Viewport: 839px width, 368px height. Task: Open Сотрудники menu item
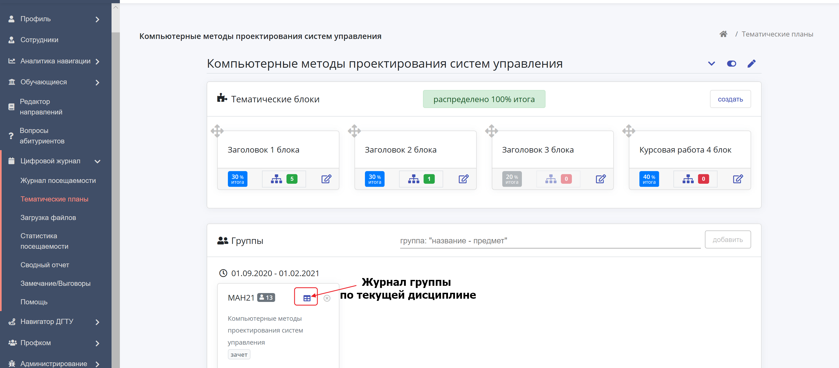(39, 40)
